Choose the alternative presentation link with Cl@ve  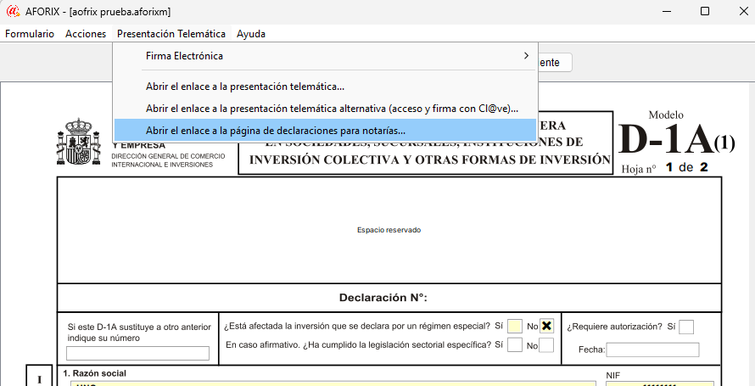[332, 109]
